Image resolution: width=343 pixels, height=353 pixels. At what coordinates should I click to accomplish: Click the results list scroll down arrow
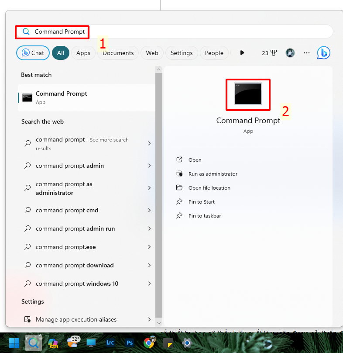[x=159, y=323]
